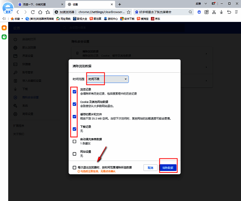Open the 影视大全 bookmark
The width and height of the screenshot is (241, 201).
[80, 19]
